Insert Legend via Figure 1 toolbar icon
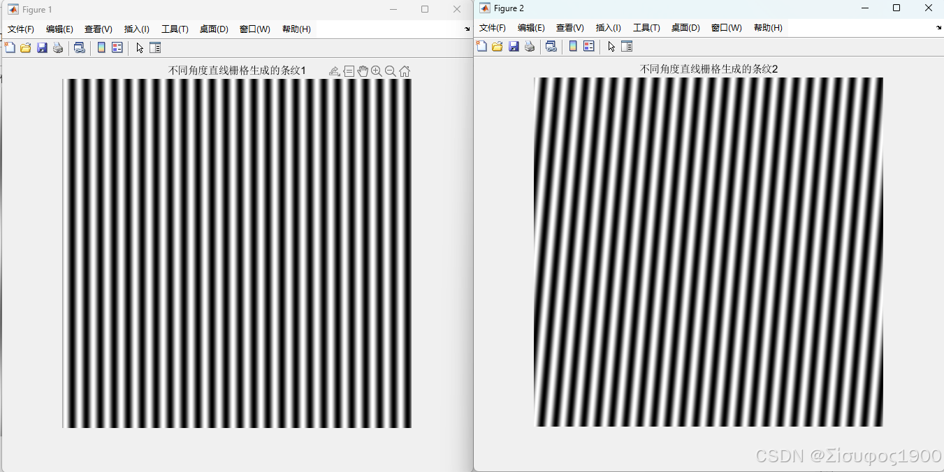This screenshot has height=472, width=944. (117, 47)
